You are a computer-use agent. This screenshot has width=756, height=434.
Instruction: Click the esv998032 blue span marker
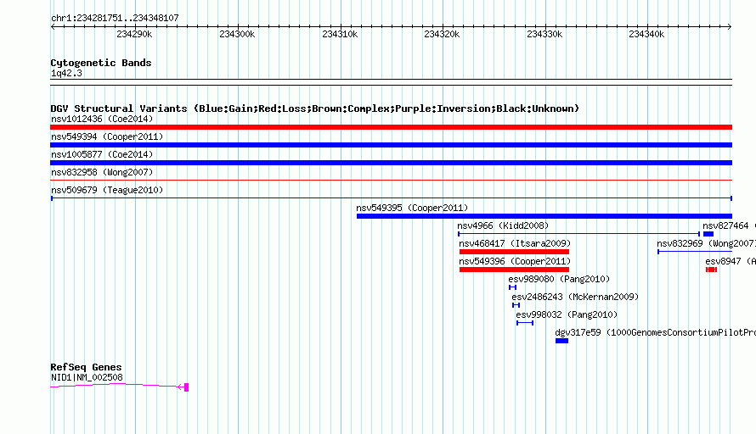[x=525, y=323]
